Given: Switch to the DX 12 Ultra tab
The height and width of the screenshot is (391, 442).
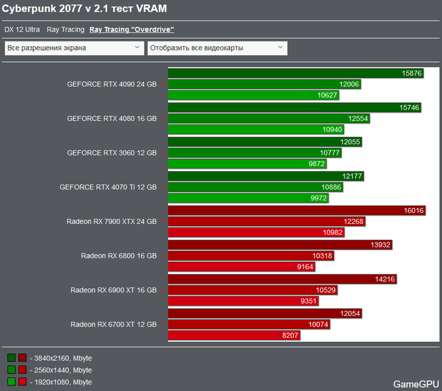Looking at the screenshot, I should [22, 29].
